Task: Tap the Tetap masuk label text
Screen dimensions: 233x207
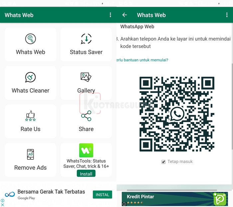Action: [x=180, y=161]
